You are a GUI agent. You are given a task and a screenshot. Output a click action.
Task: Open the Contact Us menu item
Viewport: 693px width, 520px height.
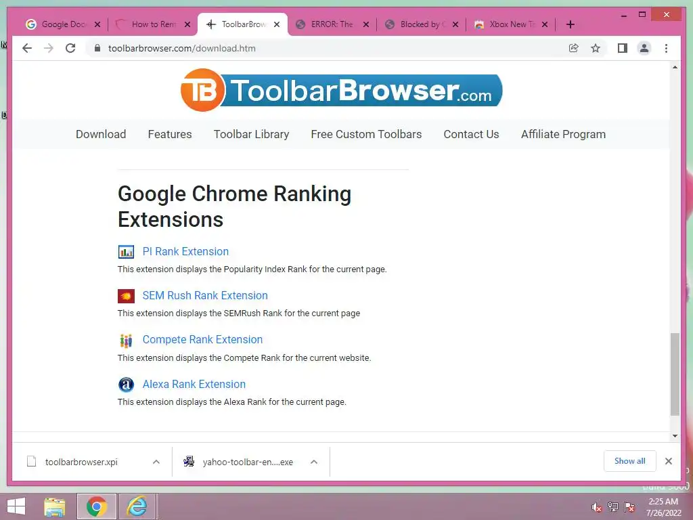[471, 134]
